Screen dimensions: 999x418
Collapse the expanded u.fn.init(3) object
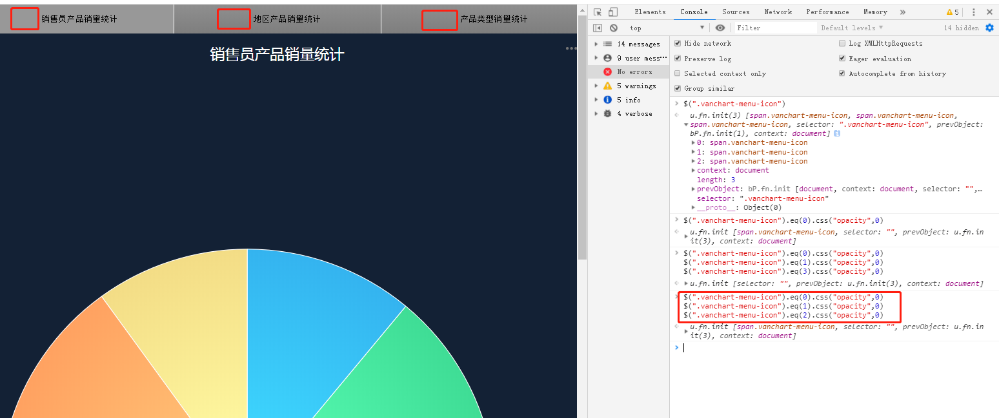tap(686, 124)
